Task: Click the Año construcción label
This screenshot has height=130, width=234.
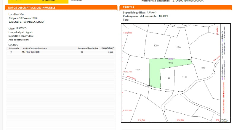Action: (19, 40)
